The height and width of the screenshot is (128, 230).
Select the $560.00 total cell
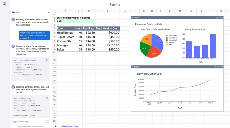pyautogui.click(x=107, y=41)
